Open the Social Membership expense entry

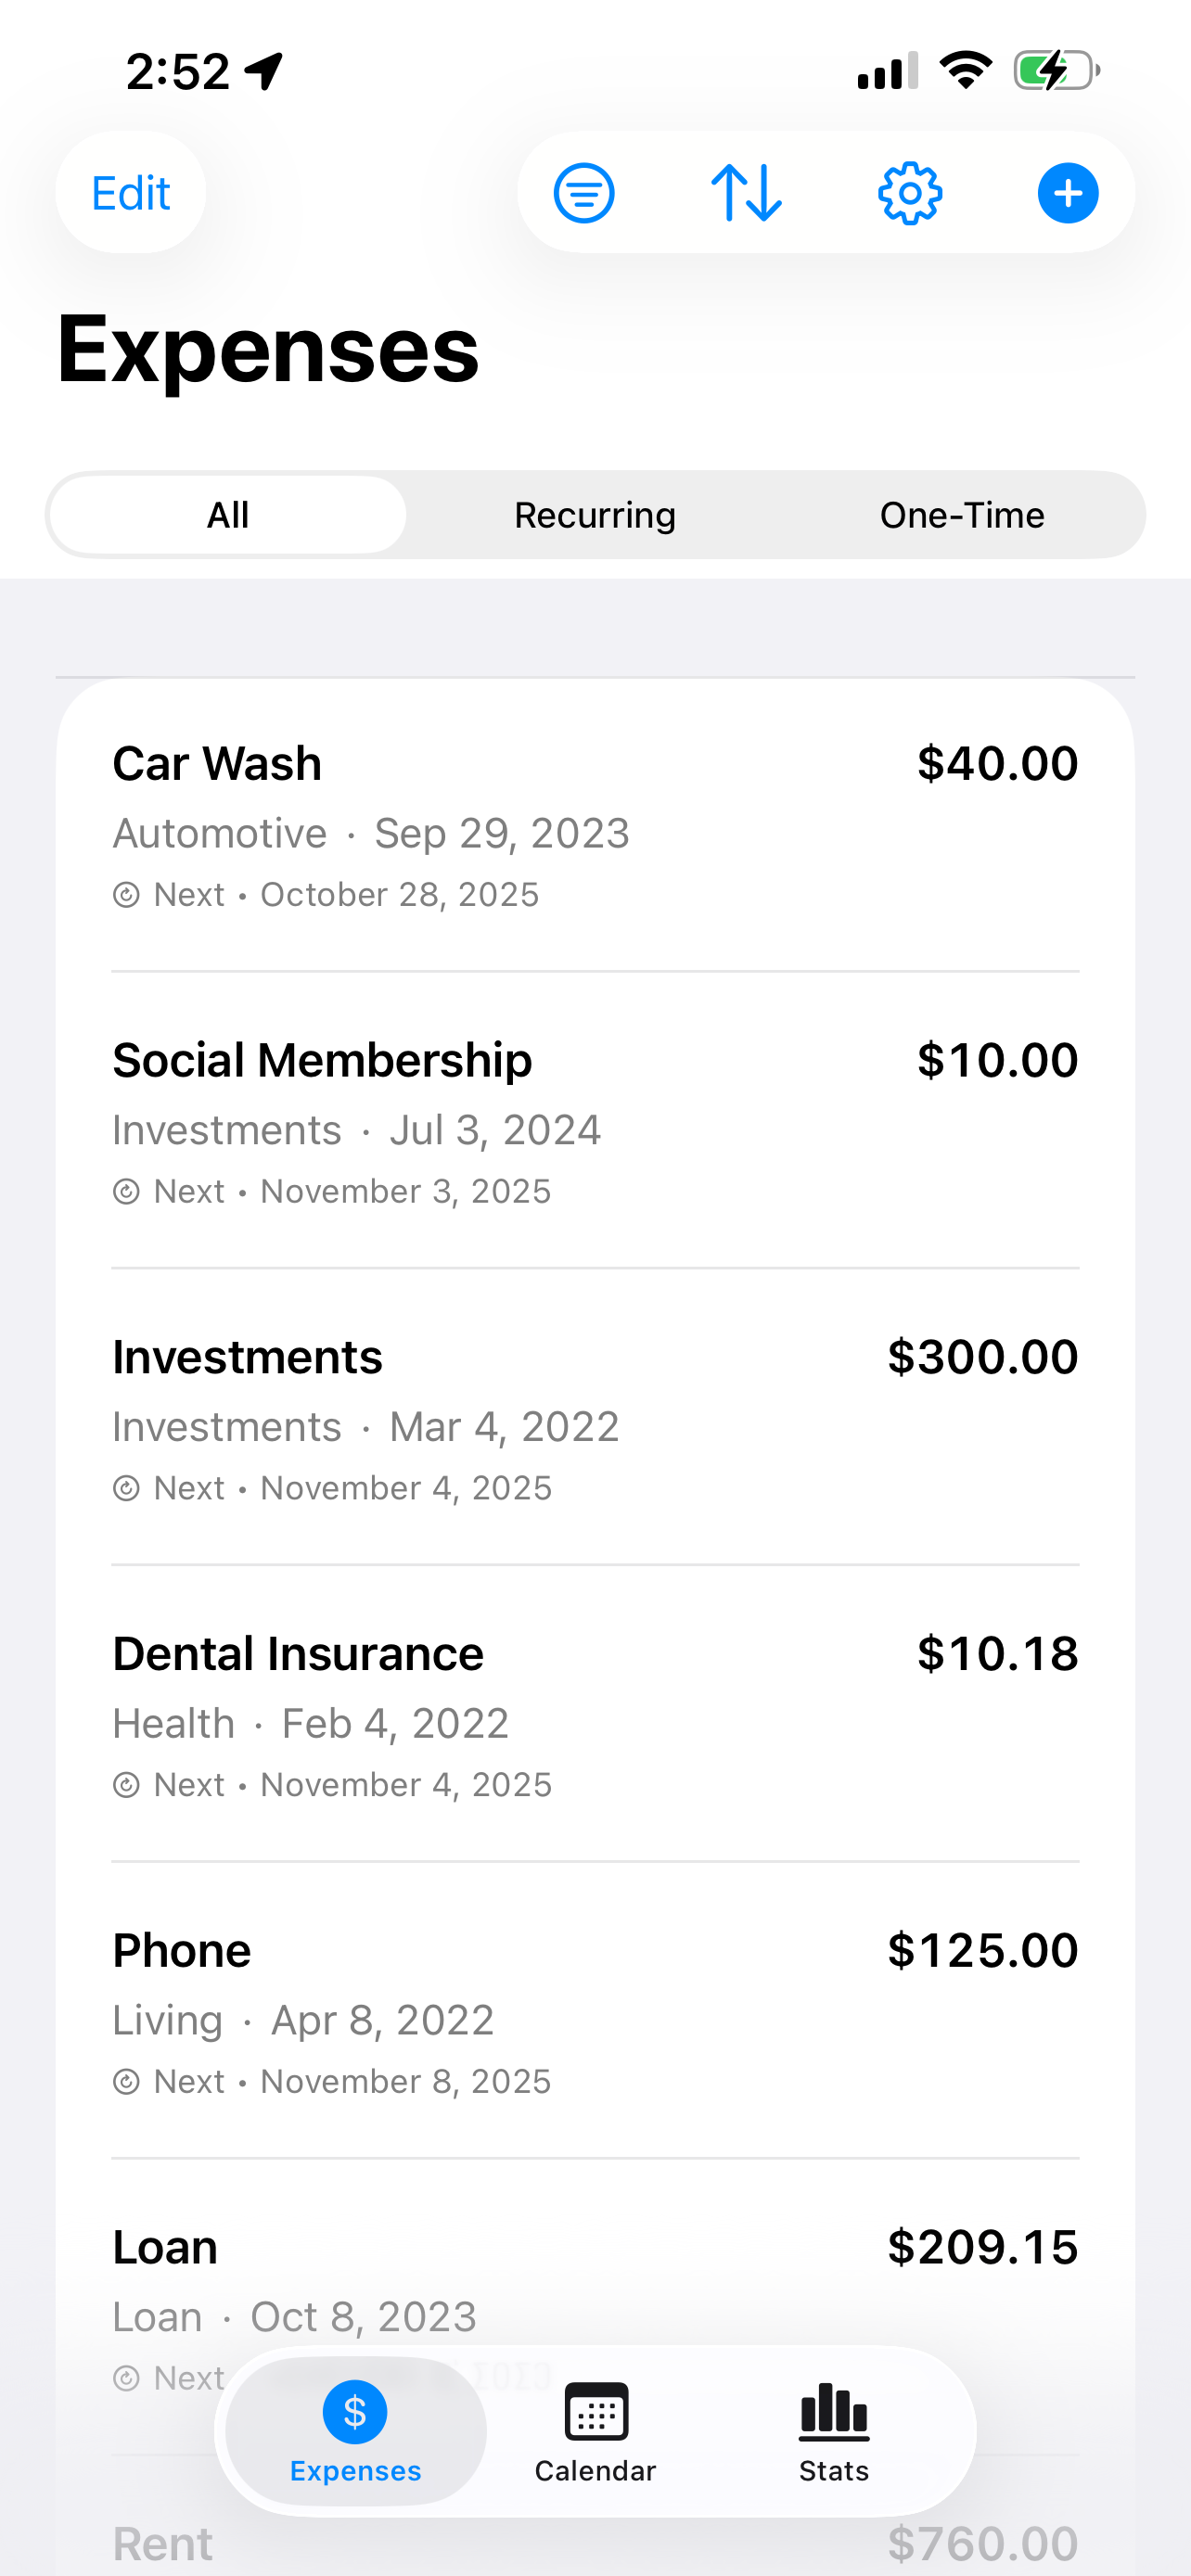coord(595,1122)
